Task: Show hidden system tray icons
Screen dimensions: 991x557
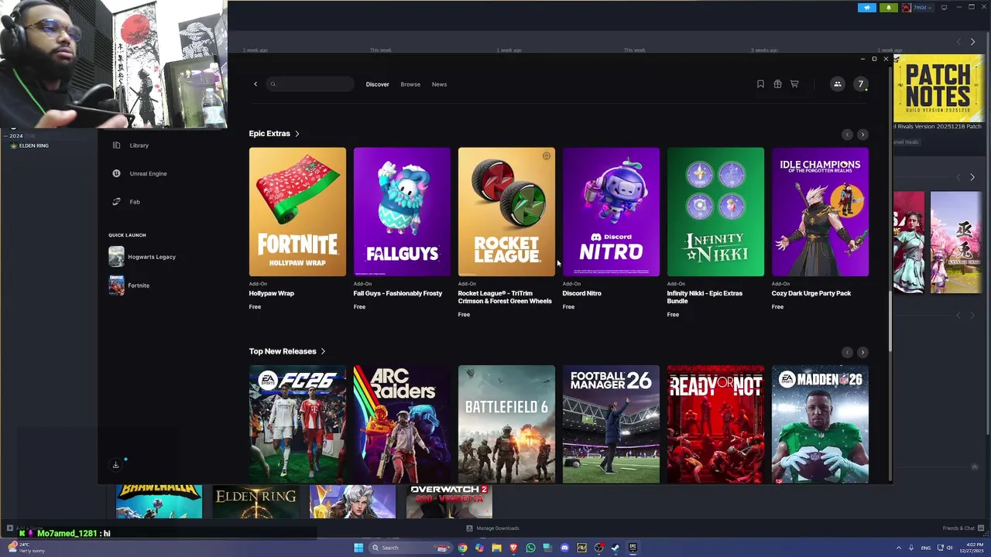Action: coord(899,548)
